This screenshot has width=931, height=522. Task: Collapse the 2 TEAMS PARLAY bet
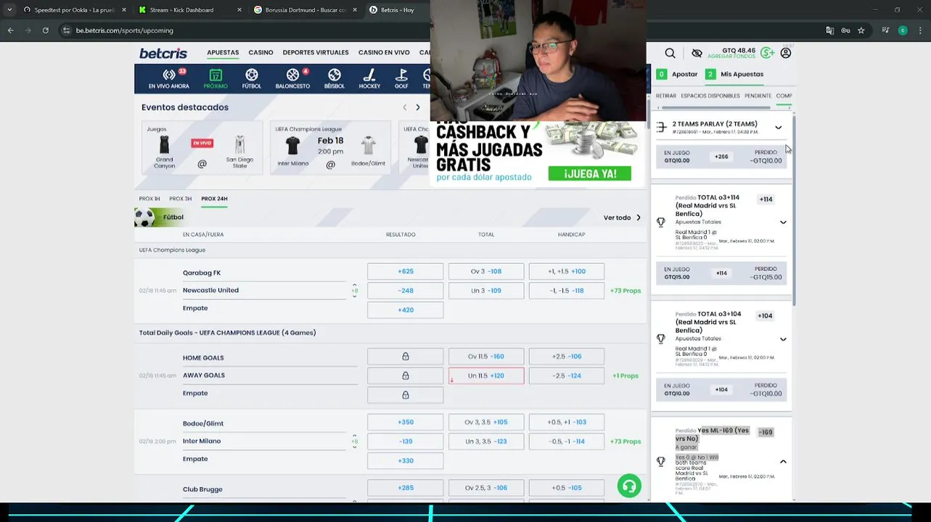pos(779,128)
